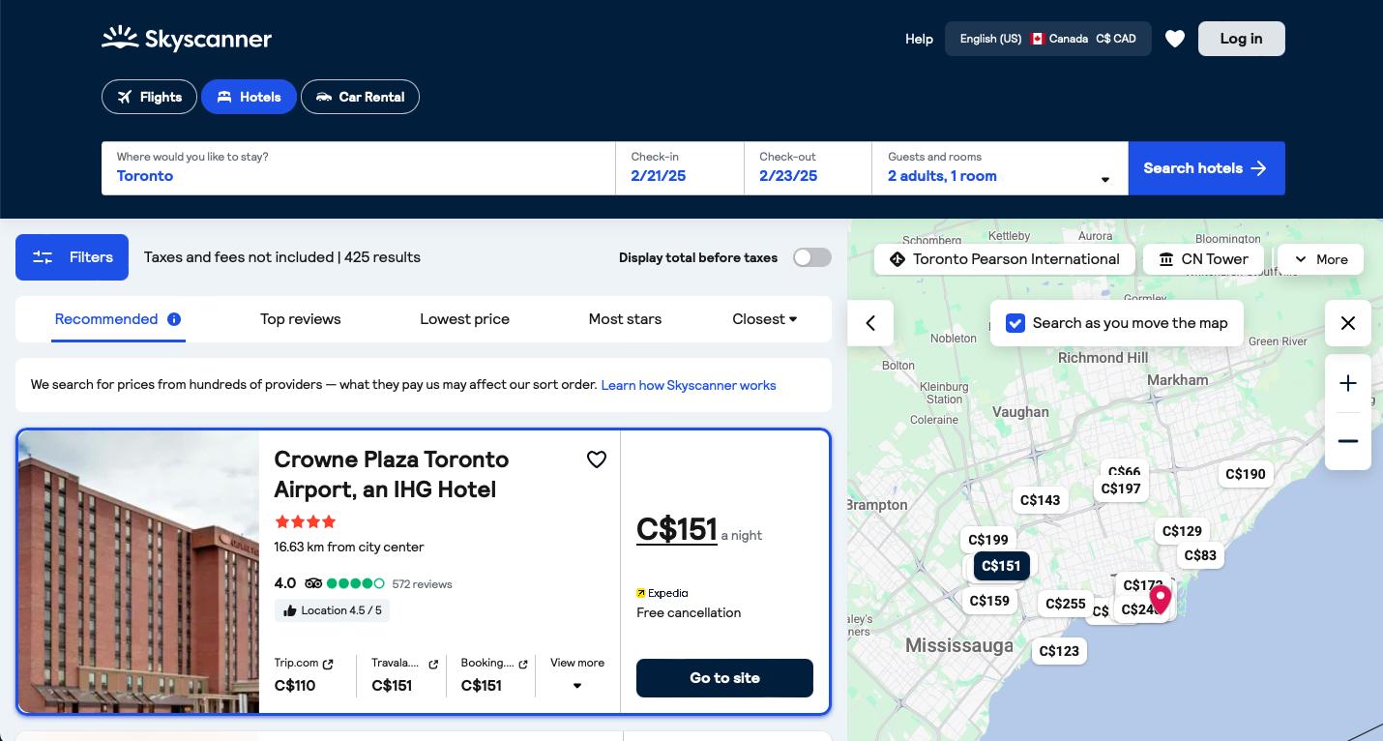Click the Check-in date field
The width and height of the screenshot is (1383, 741).
(x=679, y=168)
